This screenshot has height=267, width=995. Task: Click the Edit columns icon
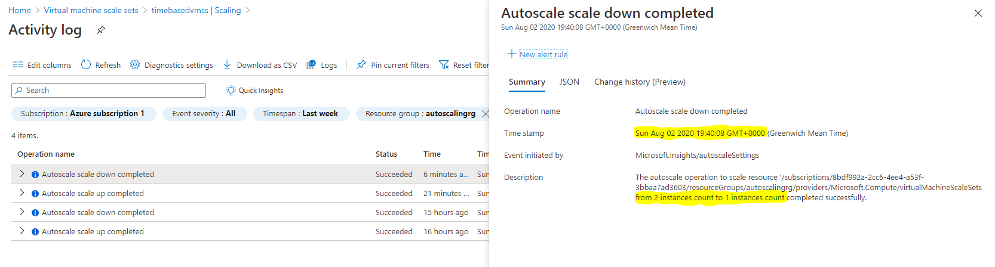[x=18, y=65]
